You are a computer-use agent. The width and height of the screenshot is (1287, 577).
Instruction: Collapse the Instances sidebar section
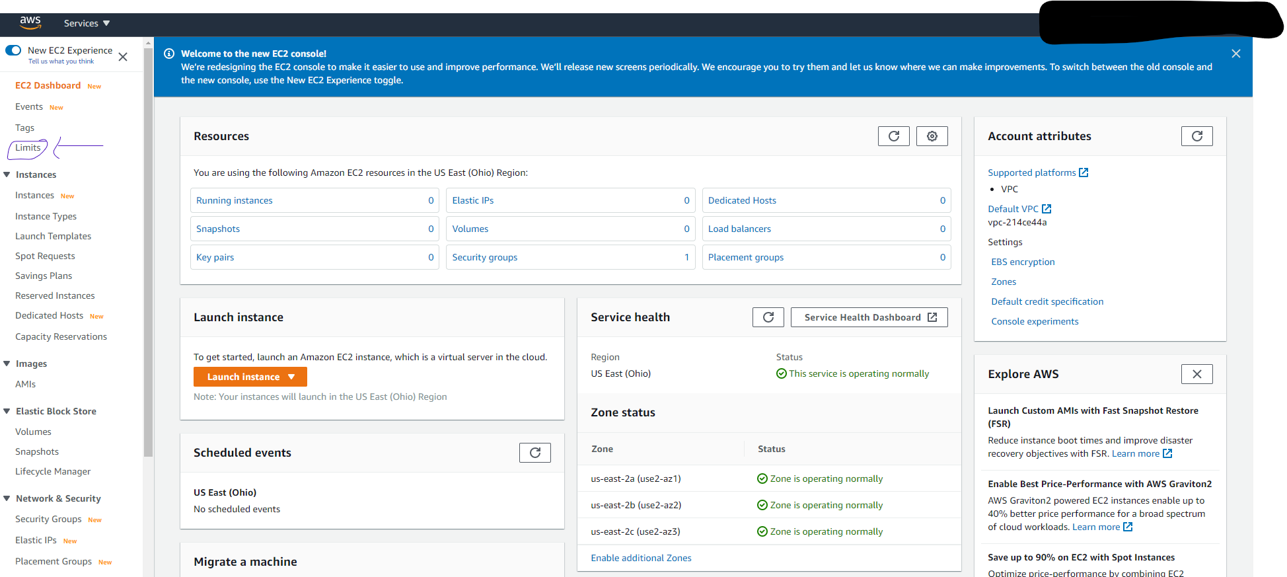pos(7,174)
